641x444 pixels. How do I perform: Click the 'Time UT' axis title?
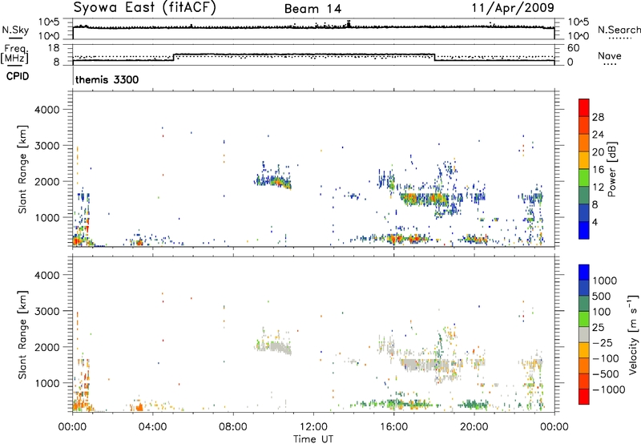click(x=313, y=439)
